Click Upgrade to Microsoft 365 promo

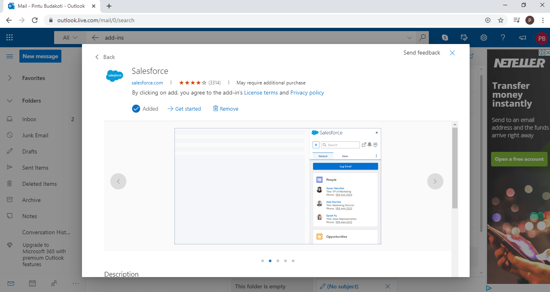tap(44, 254)
